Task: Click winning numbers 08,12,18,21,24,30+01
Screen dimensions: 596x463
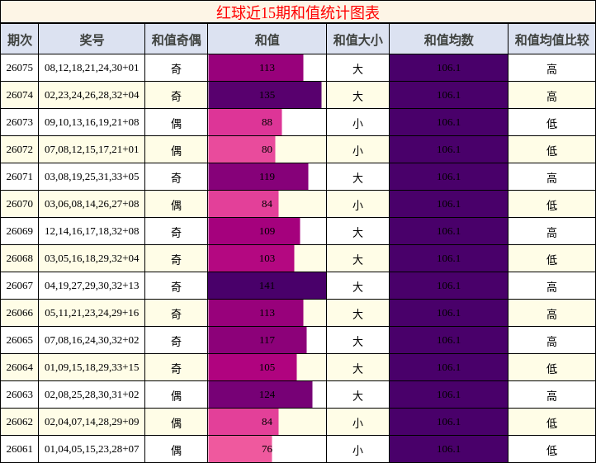Action: pyautogui.click(x=92, y=68)
